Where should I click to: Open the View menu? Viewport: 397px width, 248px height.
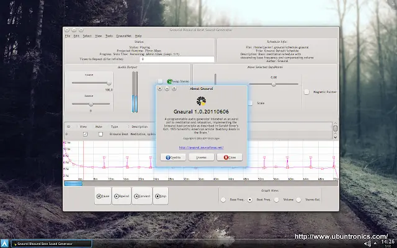[99, 36]
